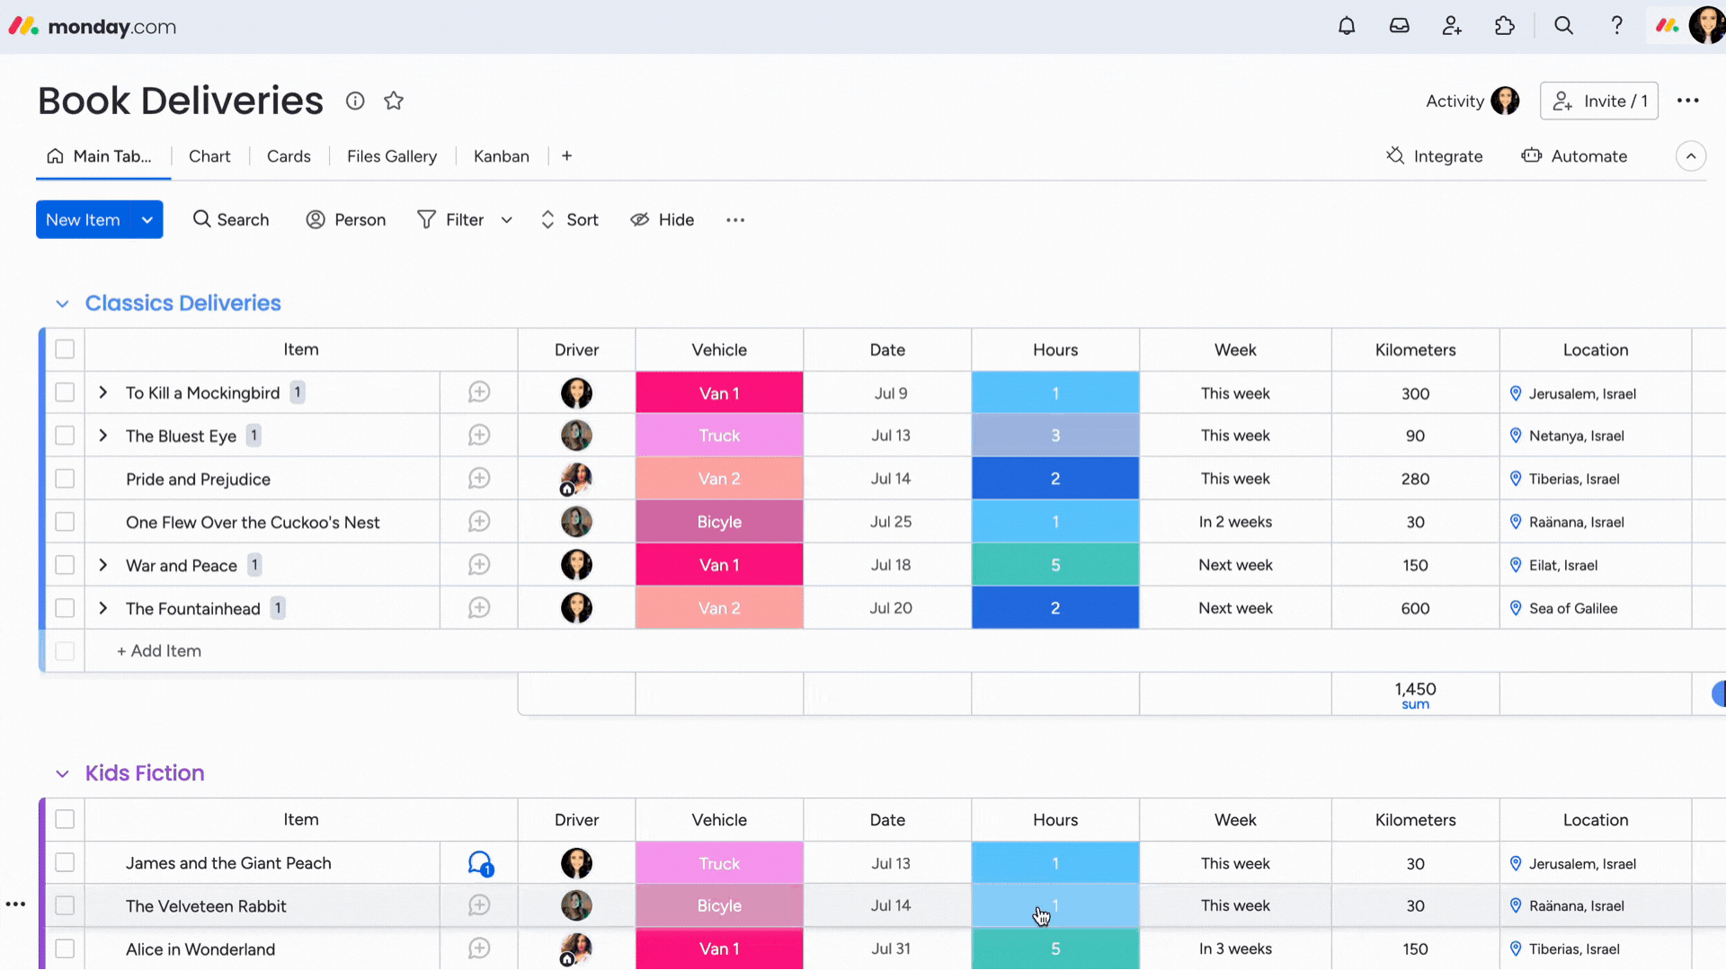Expand the To Kill a Mockingbird row
1726x970 pixels.
[x=103, y=392]
